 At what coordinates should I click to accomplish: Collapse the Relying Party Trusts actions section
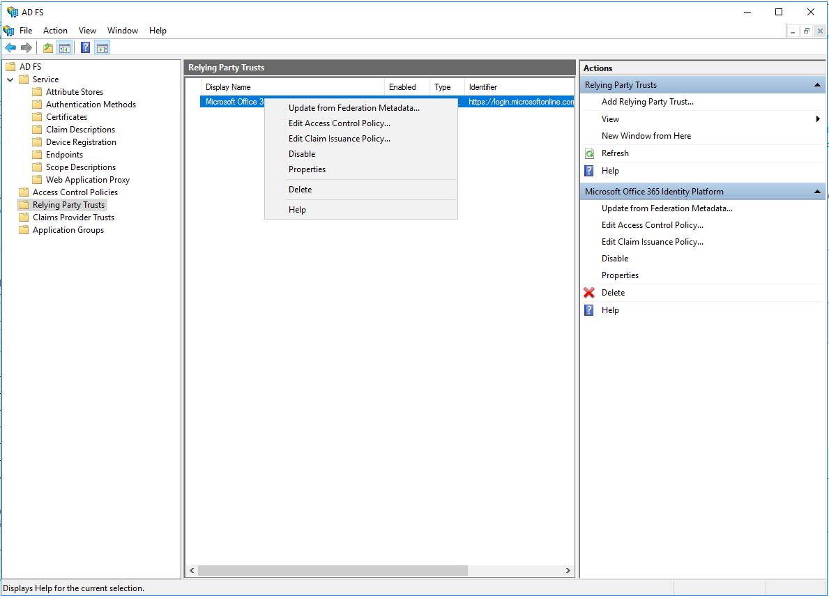(817, 85)
